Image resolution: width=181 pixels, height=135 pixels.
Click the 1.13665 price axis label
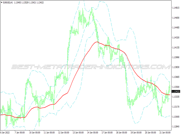176,77
